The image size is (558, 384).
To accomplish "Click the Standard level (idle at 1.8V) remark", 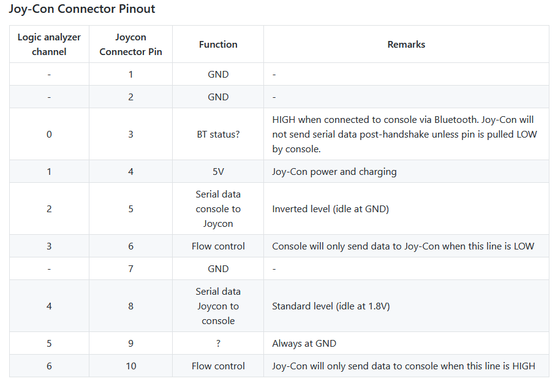I will (331, 306).
